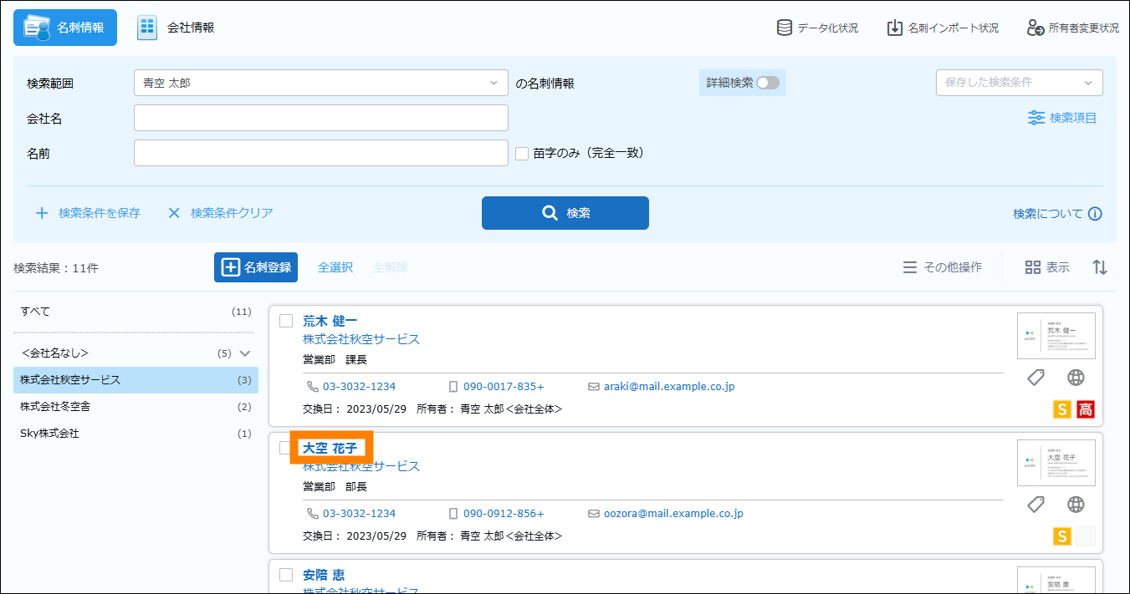
Task: Click the tag icon on 荒木 健一's card
Action: click(x=1035, y=378)
